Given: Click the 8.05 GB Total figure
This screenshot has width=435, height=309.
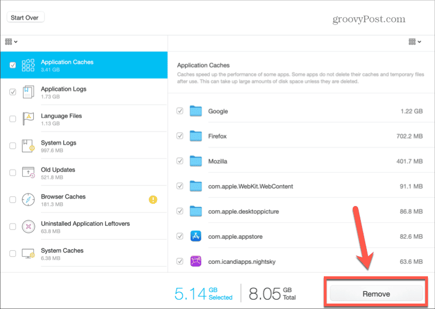Looking at the screenshot, I should 272,294.
